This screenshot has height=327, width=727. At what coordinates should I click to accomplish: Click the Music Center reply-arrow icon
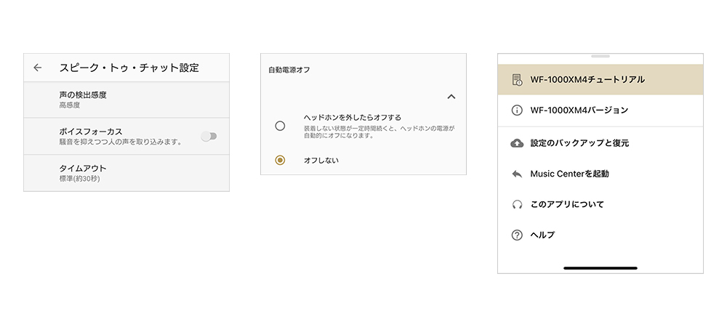click(x=517, y=174)
